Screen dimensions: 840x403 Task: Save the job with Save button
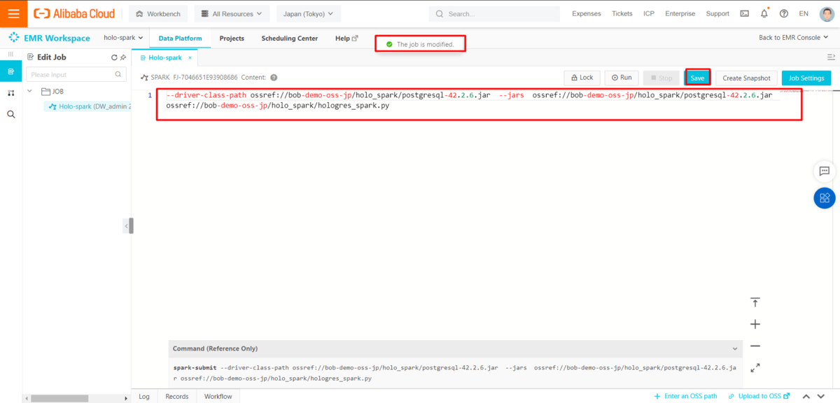697,78
